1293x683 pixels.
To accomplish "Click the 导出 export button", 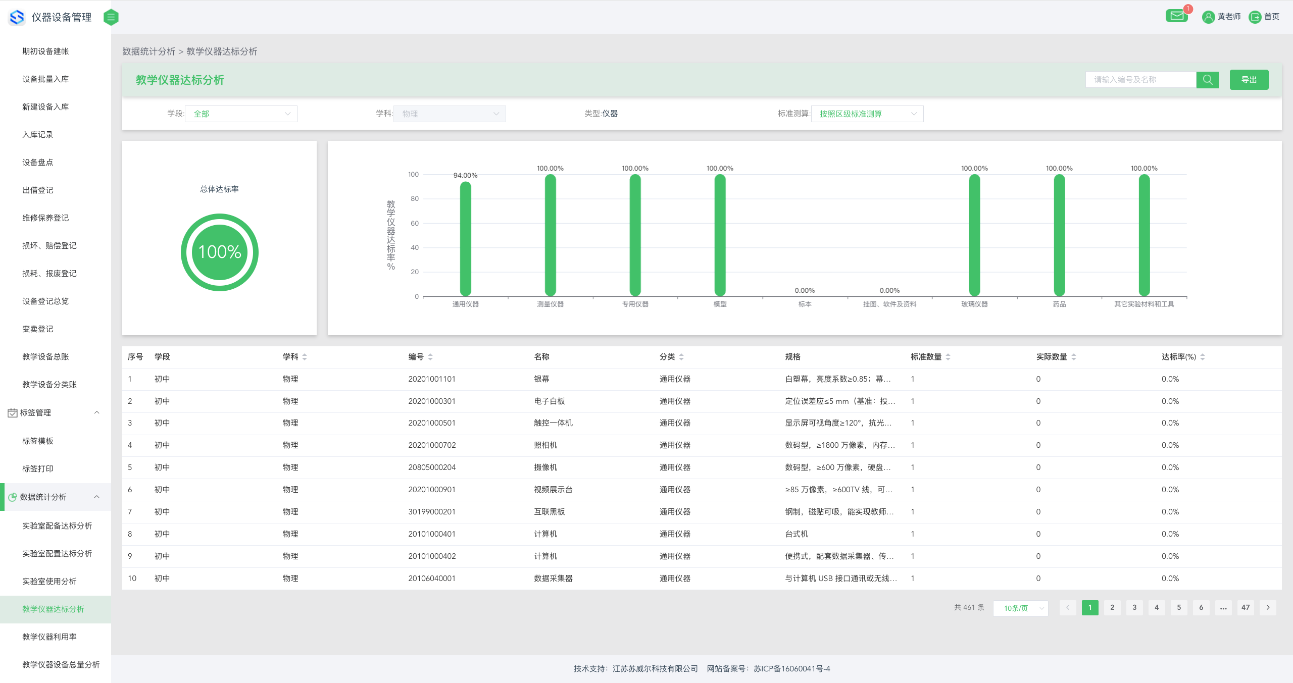I will 1249,80.
